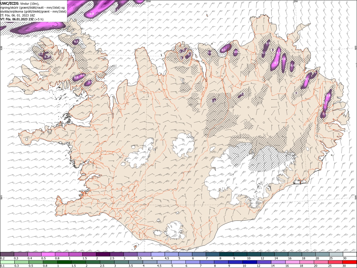
Task: Click the pale green 0.1 swatch in lower legend
Action: tap(7, 262)
